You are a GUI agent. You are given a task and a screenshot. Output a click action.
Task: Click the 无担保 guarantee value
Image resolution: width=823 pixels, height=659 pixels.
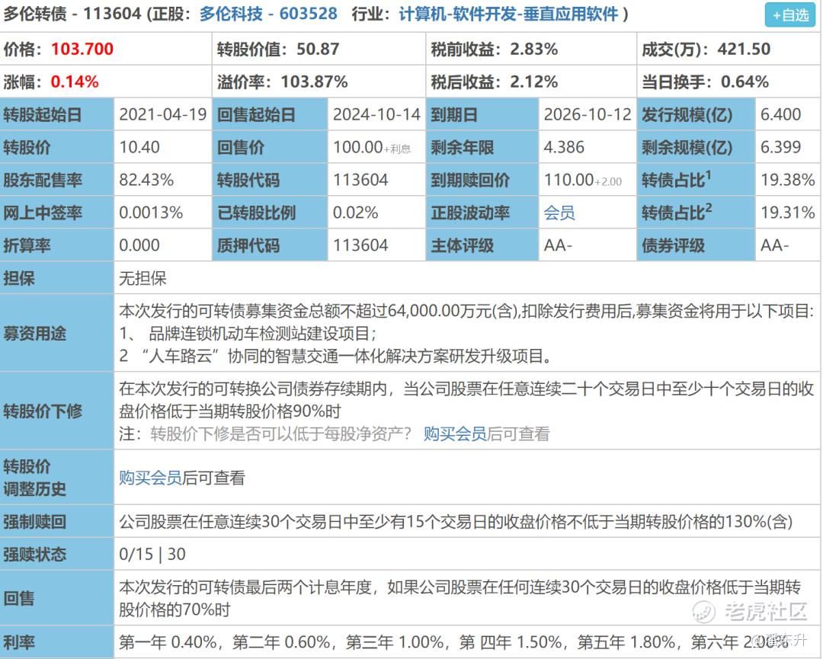[x=143, y=278]
